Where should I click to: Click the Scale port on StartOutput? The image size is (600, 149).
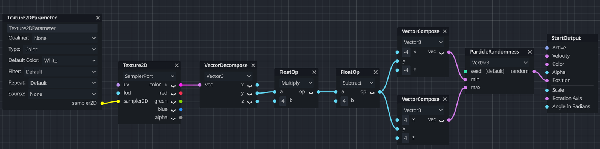(x=547, y=90)
